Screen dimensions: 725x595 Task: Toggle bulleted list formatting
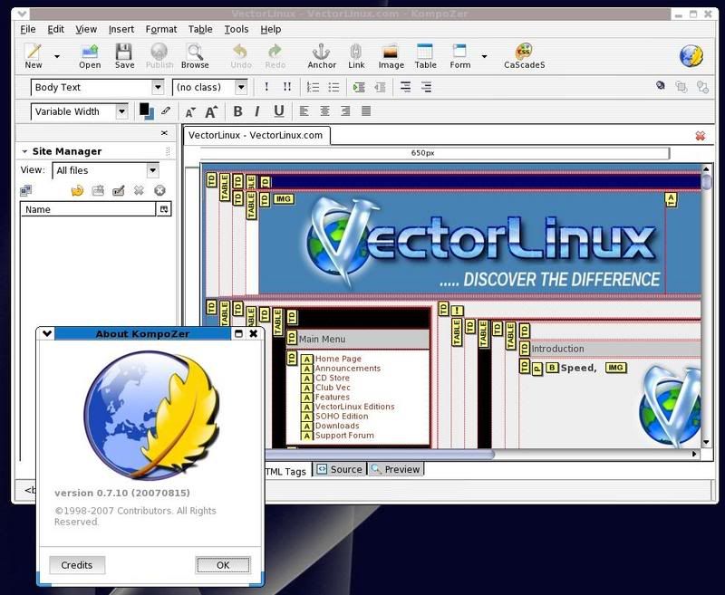tap(333, 87)
